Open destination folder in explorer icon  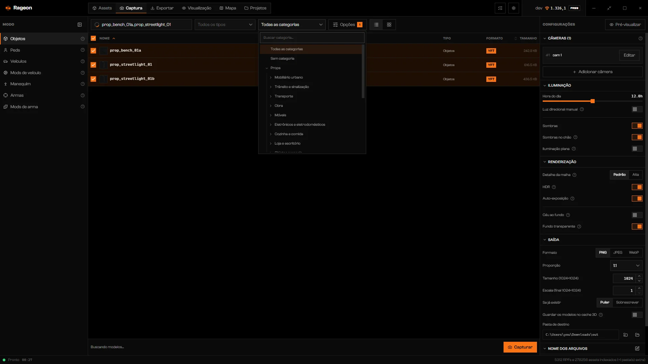pos(637,335)
